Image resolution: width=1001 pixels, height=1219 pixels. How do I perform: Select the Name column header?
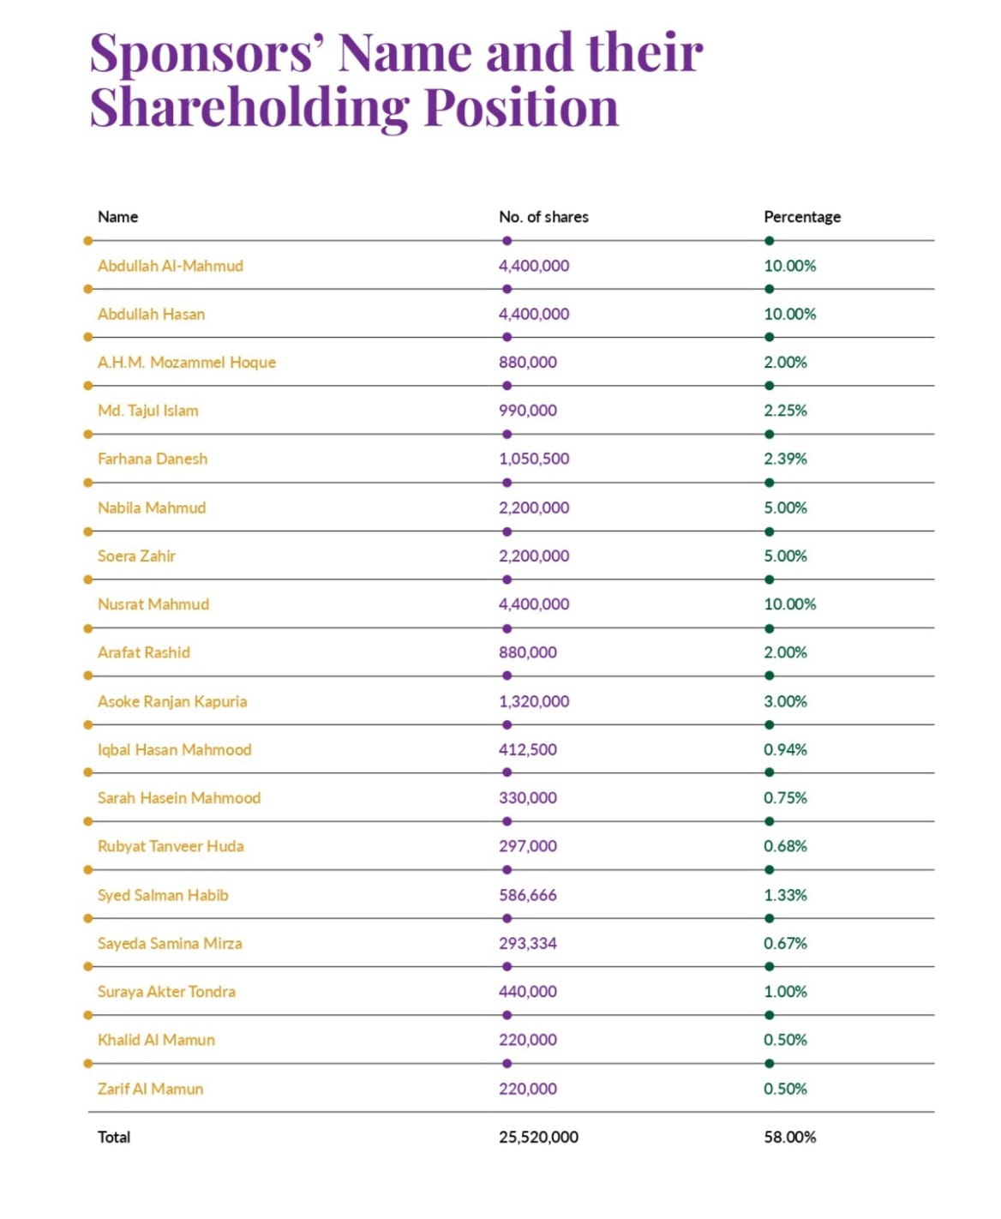[117, 217]
